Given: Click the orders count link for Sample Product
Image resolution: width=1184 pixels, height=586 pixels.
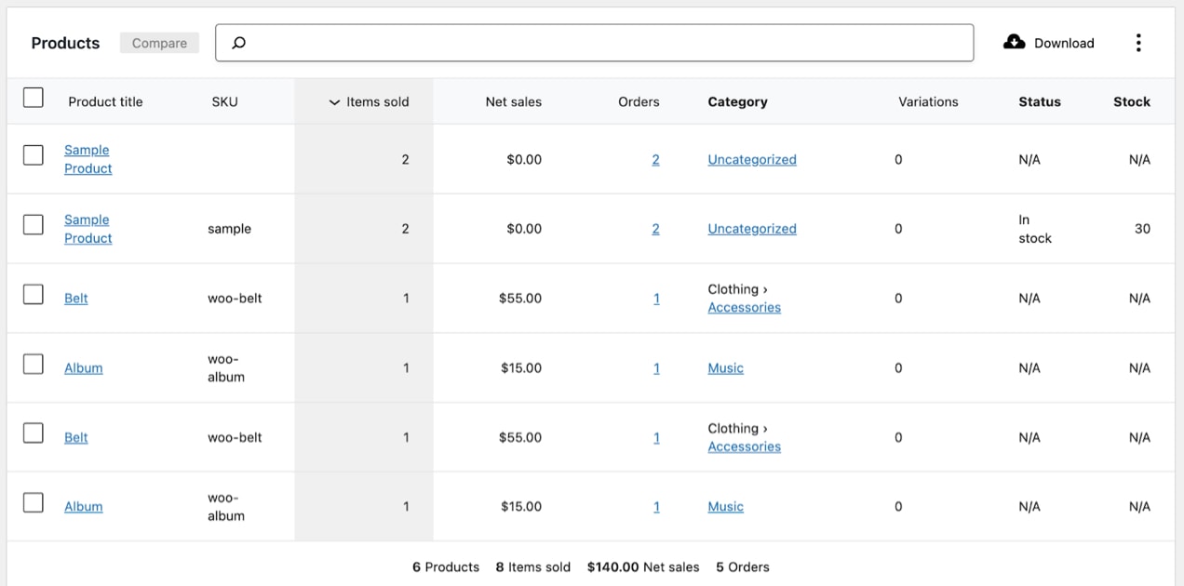Looking at the screenshot, I should (x=656, y=159).
